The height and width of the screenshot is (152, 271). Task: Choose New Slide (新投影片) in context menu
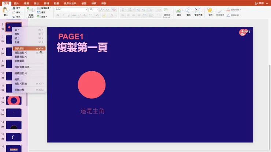coord(29,49)
